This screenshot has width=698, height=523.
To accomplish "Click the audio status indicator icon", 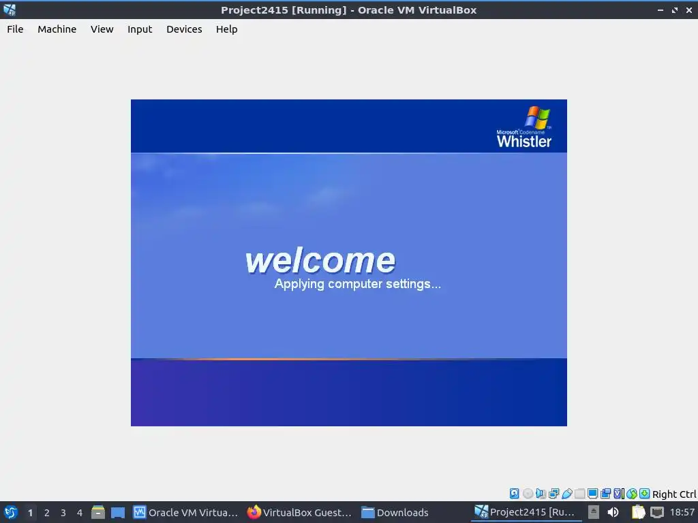I will pyautogui.click(x=541, y=493).
